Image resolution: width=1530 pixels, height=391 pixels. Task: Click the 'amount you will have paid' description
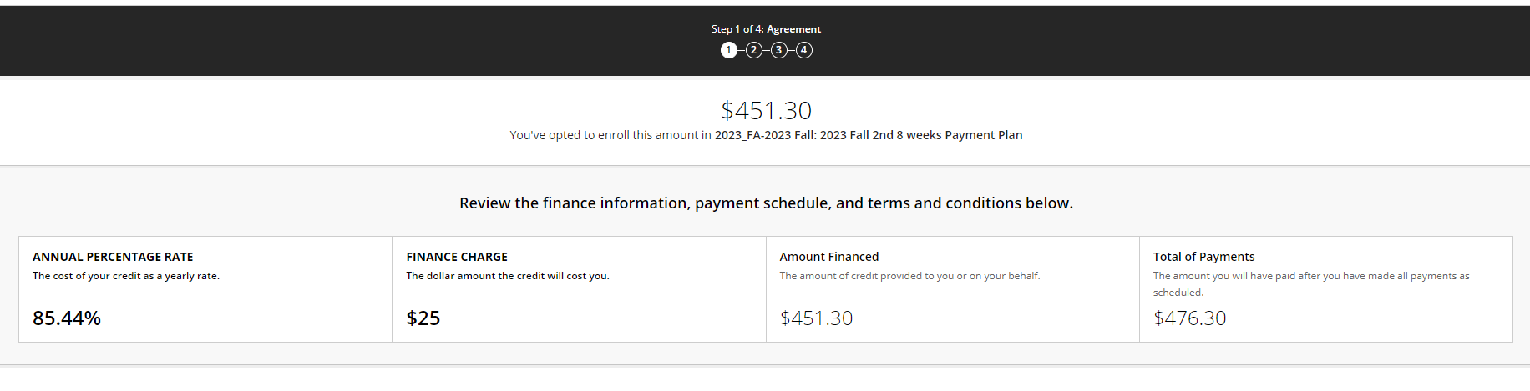pyautogui.click(x=1311, y=284)
